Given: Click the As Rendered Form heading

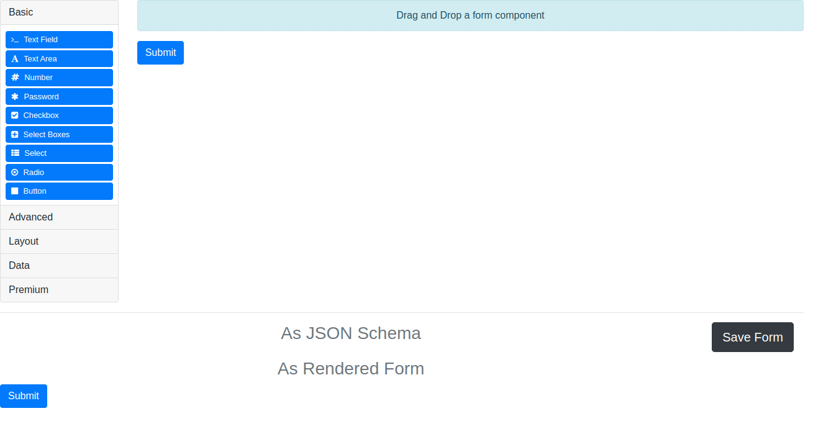Looking at the screenshot, I should pyautogui.click(x=351, y=368).
